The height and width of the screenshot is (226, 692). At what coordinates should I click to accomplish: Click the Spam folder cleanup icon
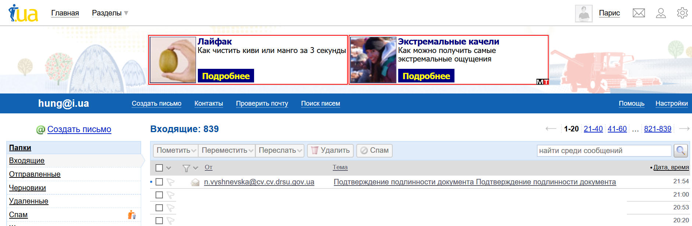[132, 215]
